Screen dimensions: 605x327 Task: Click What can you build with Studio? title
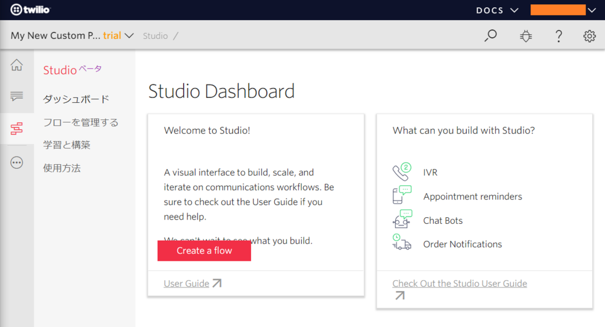coord(464,130)
